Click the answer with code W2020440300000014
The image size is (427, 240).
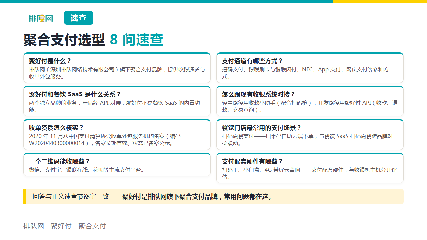[x=105, y=140]
